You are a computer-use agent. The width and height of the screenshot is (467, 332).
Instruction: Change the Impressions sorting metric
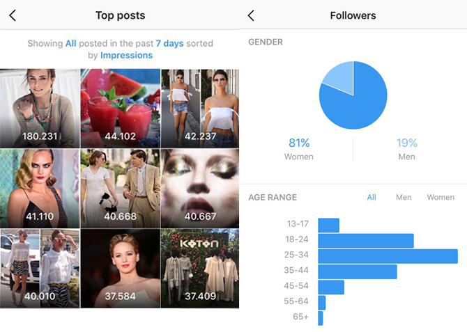126,56
